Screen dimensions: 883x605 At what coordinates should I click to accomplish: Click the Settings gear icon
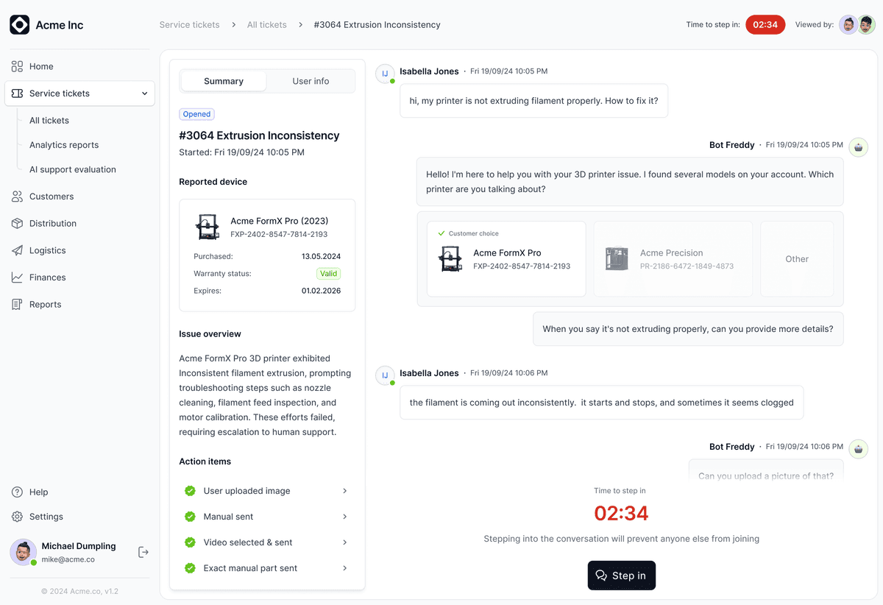17,517
